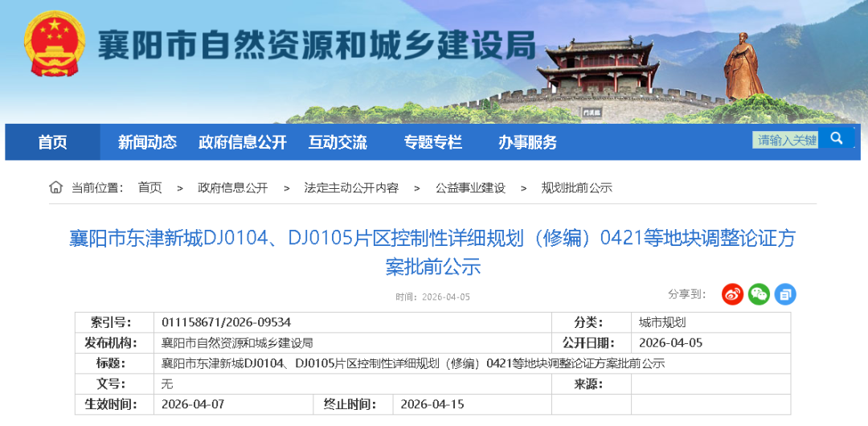
Task: Click the house icon in the breadcrumb
Action: pos(55,187)
